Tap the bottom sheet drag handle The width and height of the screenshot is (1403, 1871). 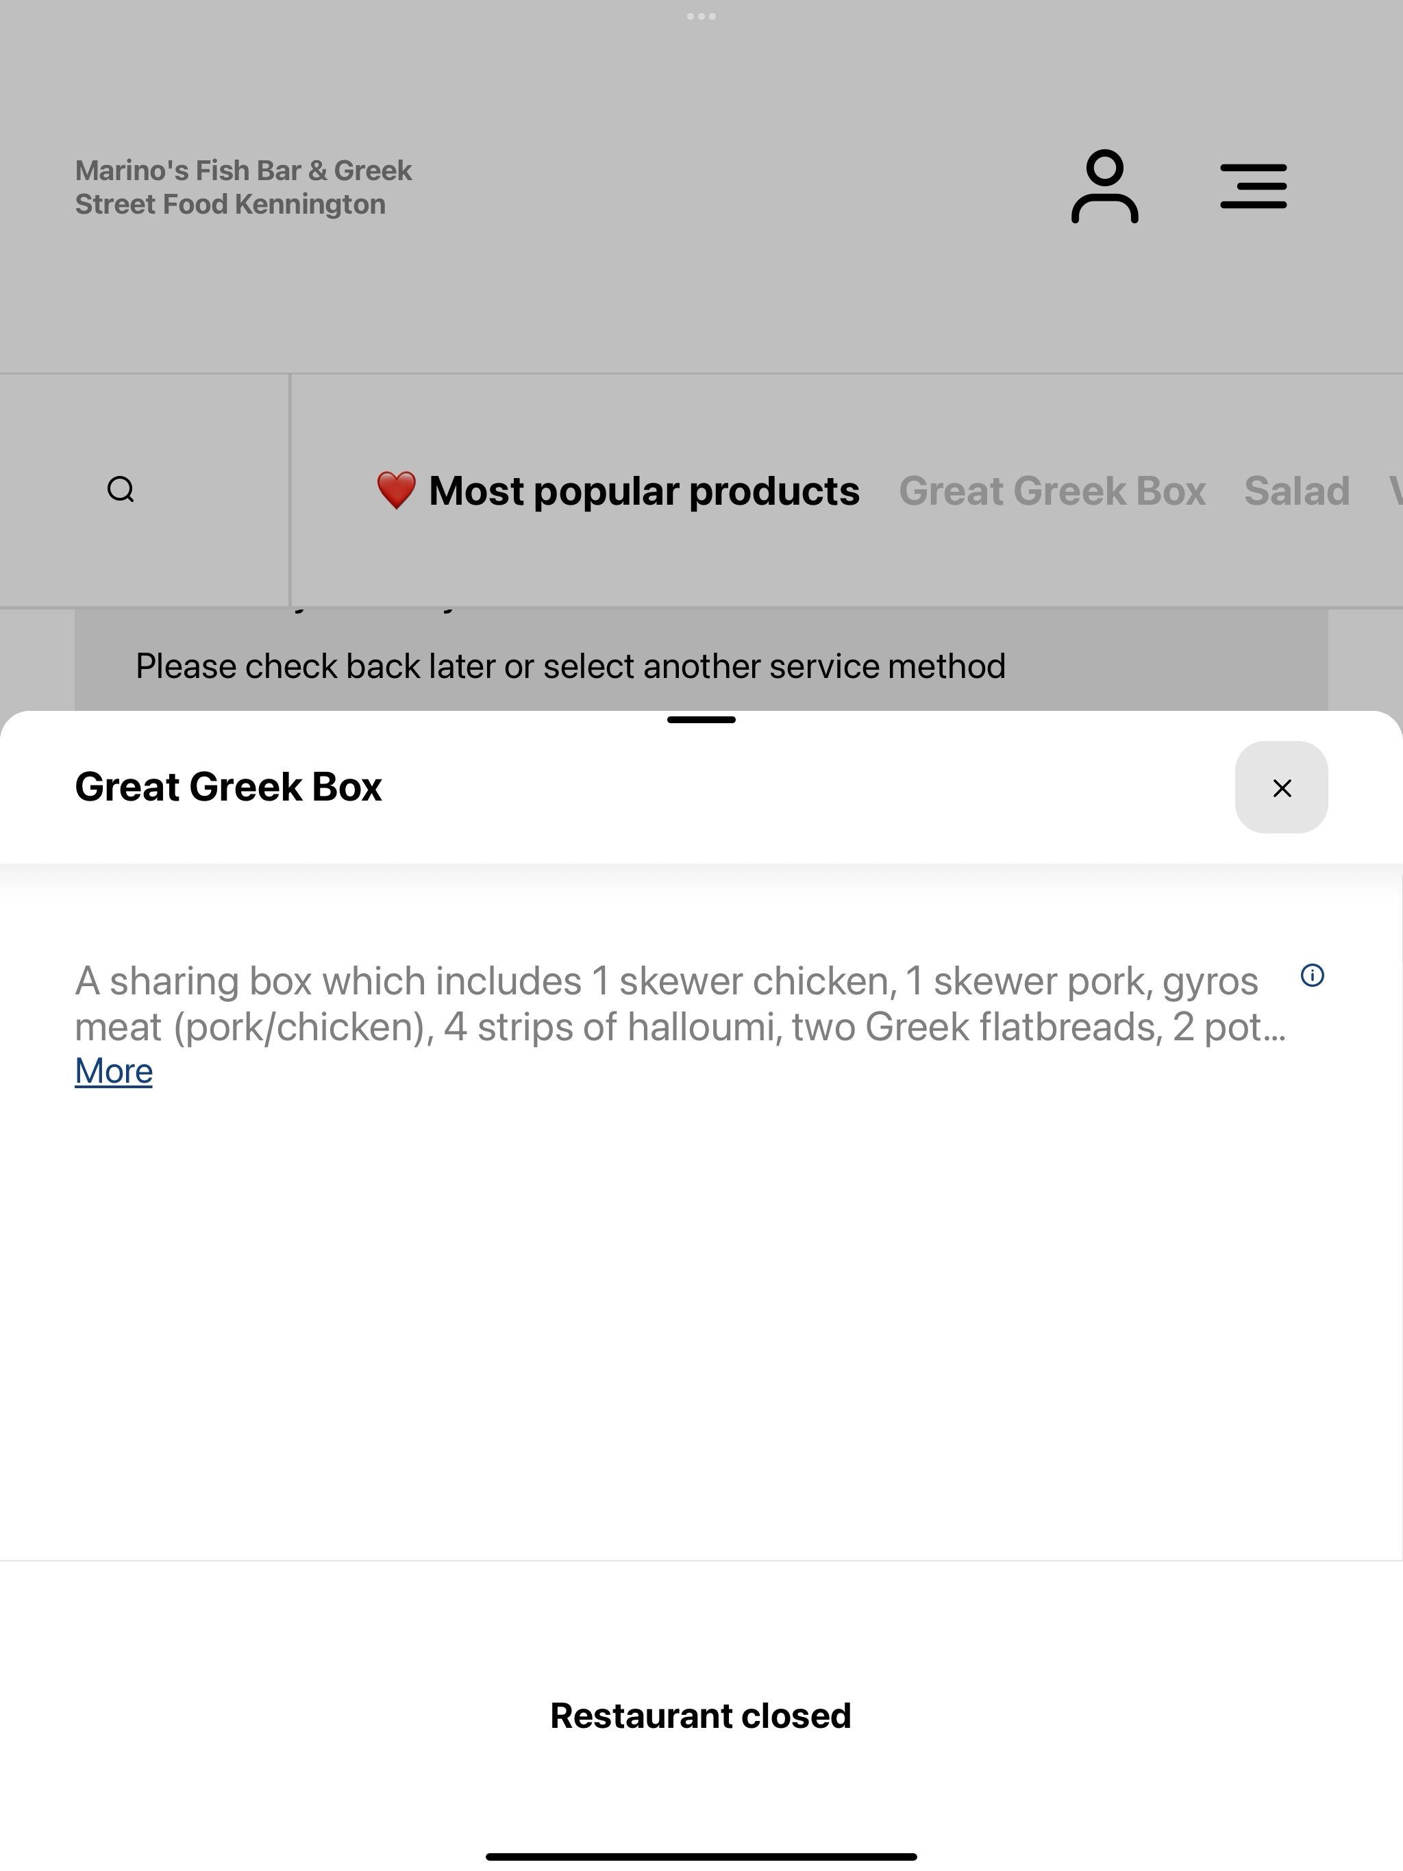[701, 720]
